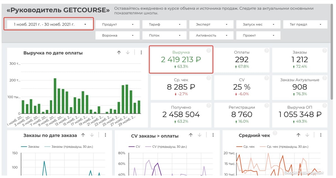Click help icon on Ср. чек scorecard
This screenshot has height=178, width=336.
[x=209, y=78]
